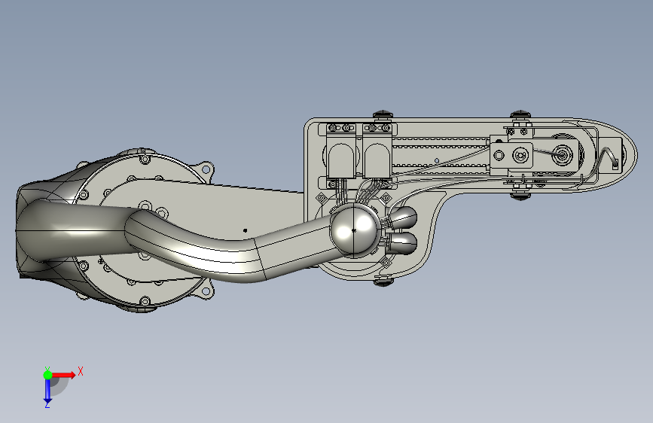Click the green Y axis dot on triad
Image resolution: width=653 pixels, height=423 pixels.
coord(47,375)
